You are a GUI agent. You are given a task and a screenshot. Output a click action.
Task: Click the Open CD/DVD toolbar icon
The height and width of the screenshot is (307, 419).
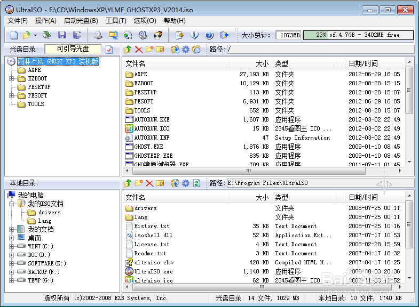[x=47, y=35]
